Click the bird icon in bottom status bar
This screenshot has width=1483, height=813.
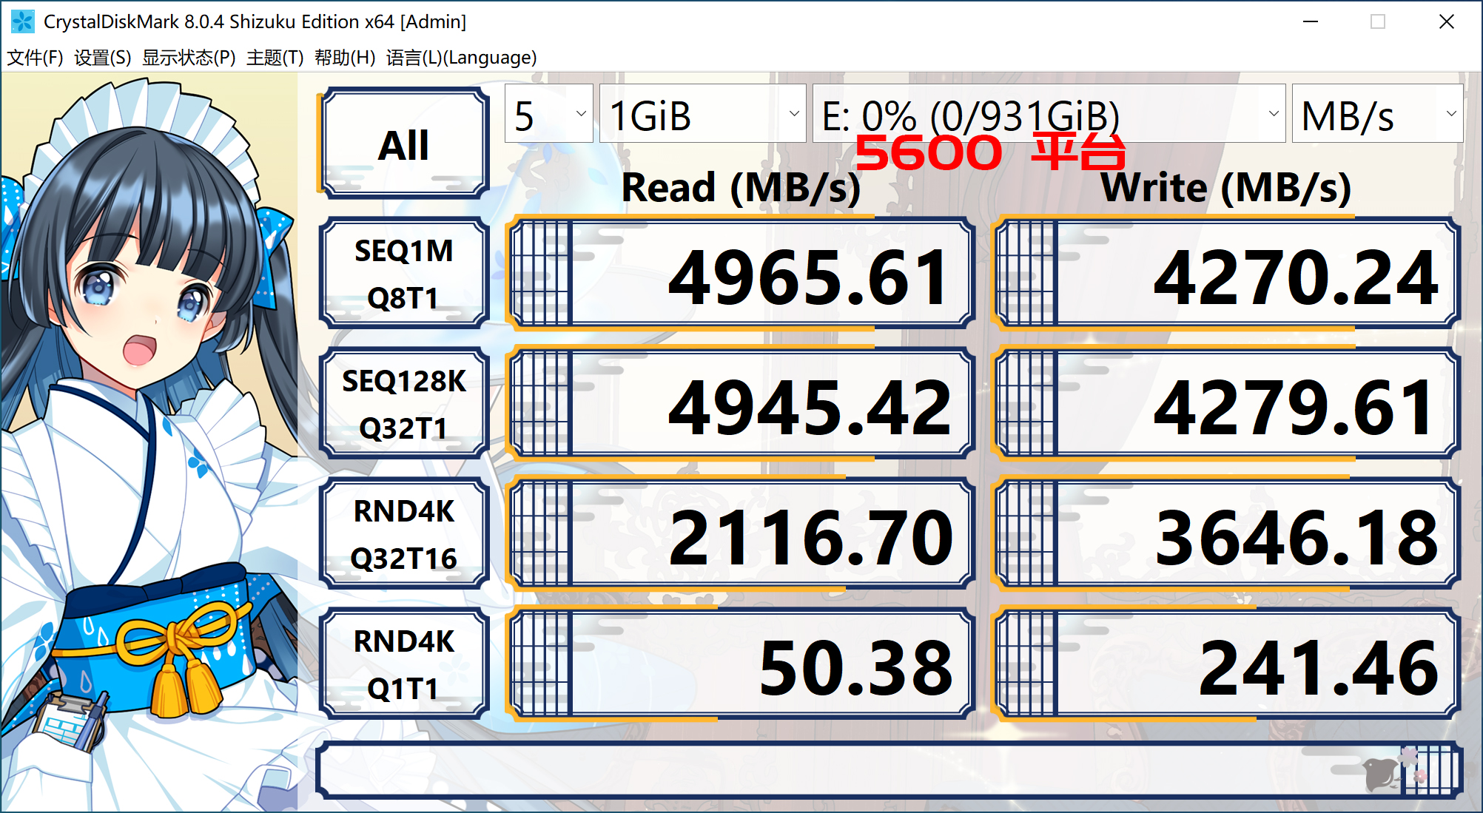click(1380, 773)
